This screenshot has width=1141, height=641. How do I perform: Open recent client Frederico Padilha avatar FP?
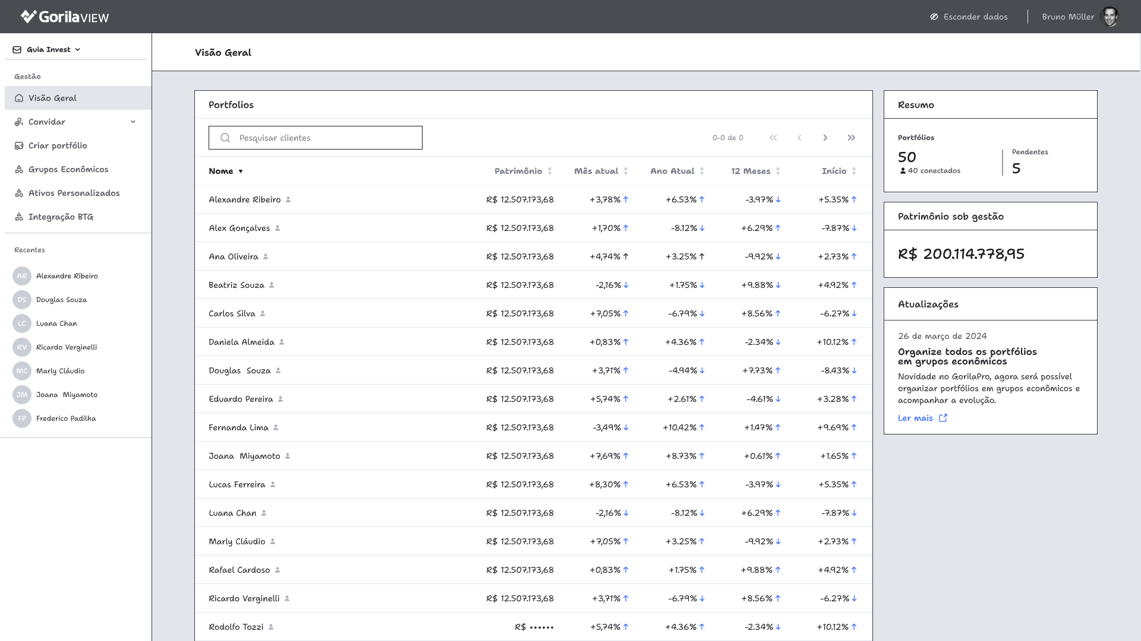tap(22, 418)
